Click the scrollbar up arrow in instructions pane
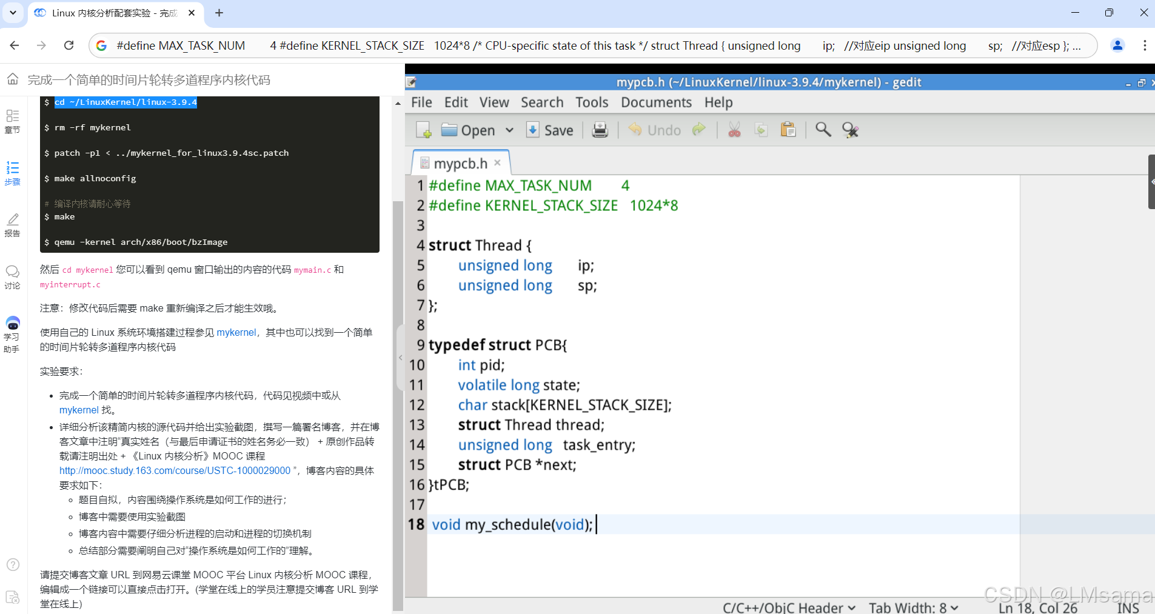Viewport: 1155px width, 614px height. pos(398,104)
